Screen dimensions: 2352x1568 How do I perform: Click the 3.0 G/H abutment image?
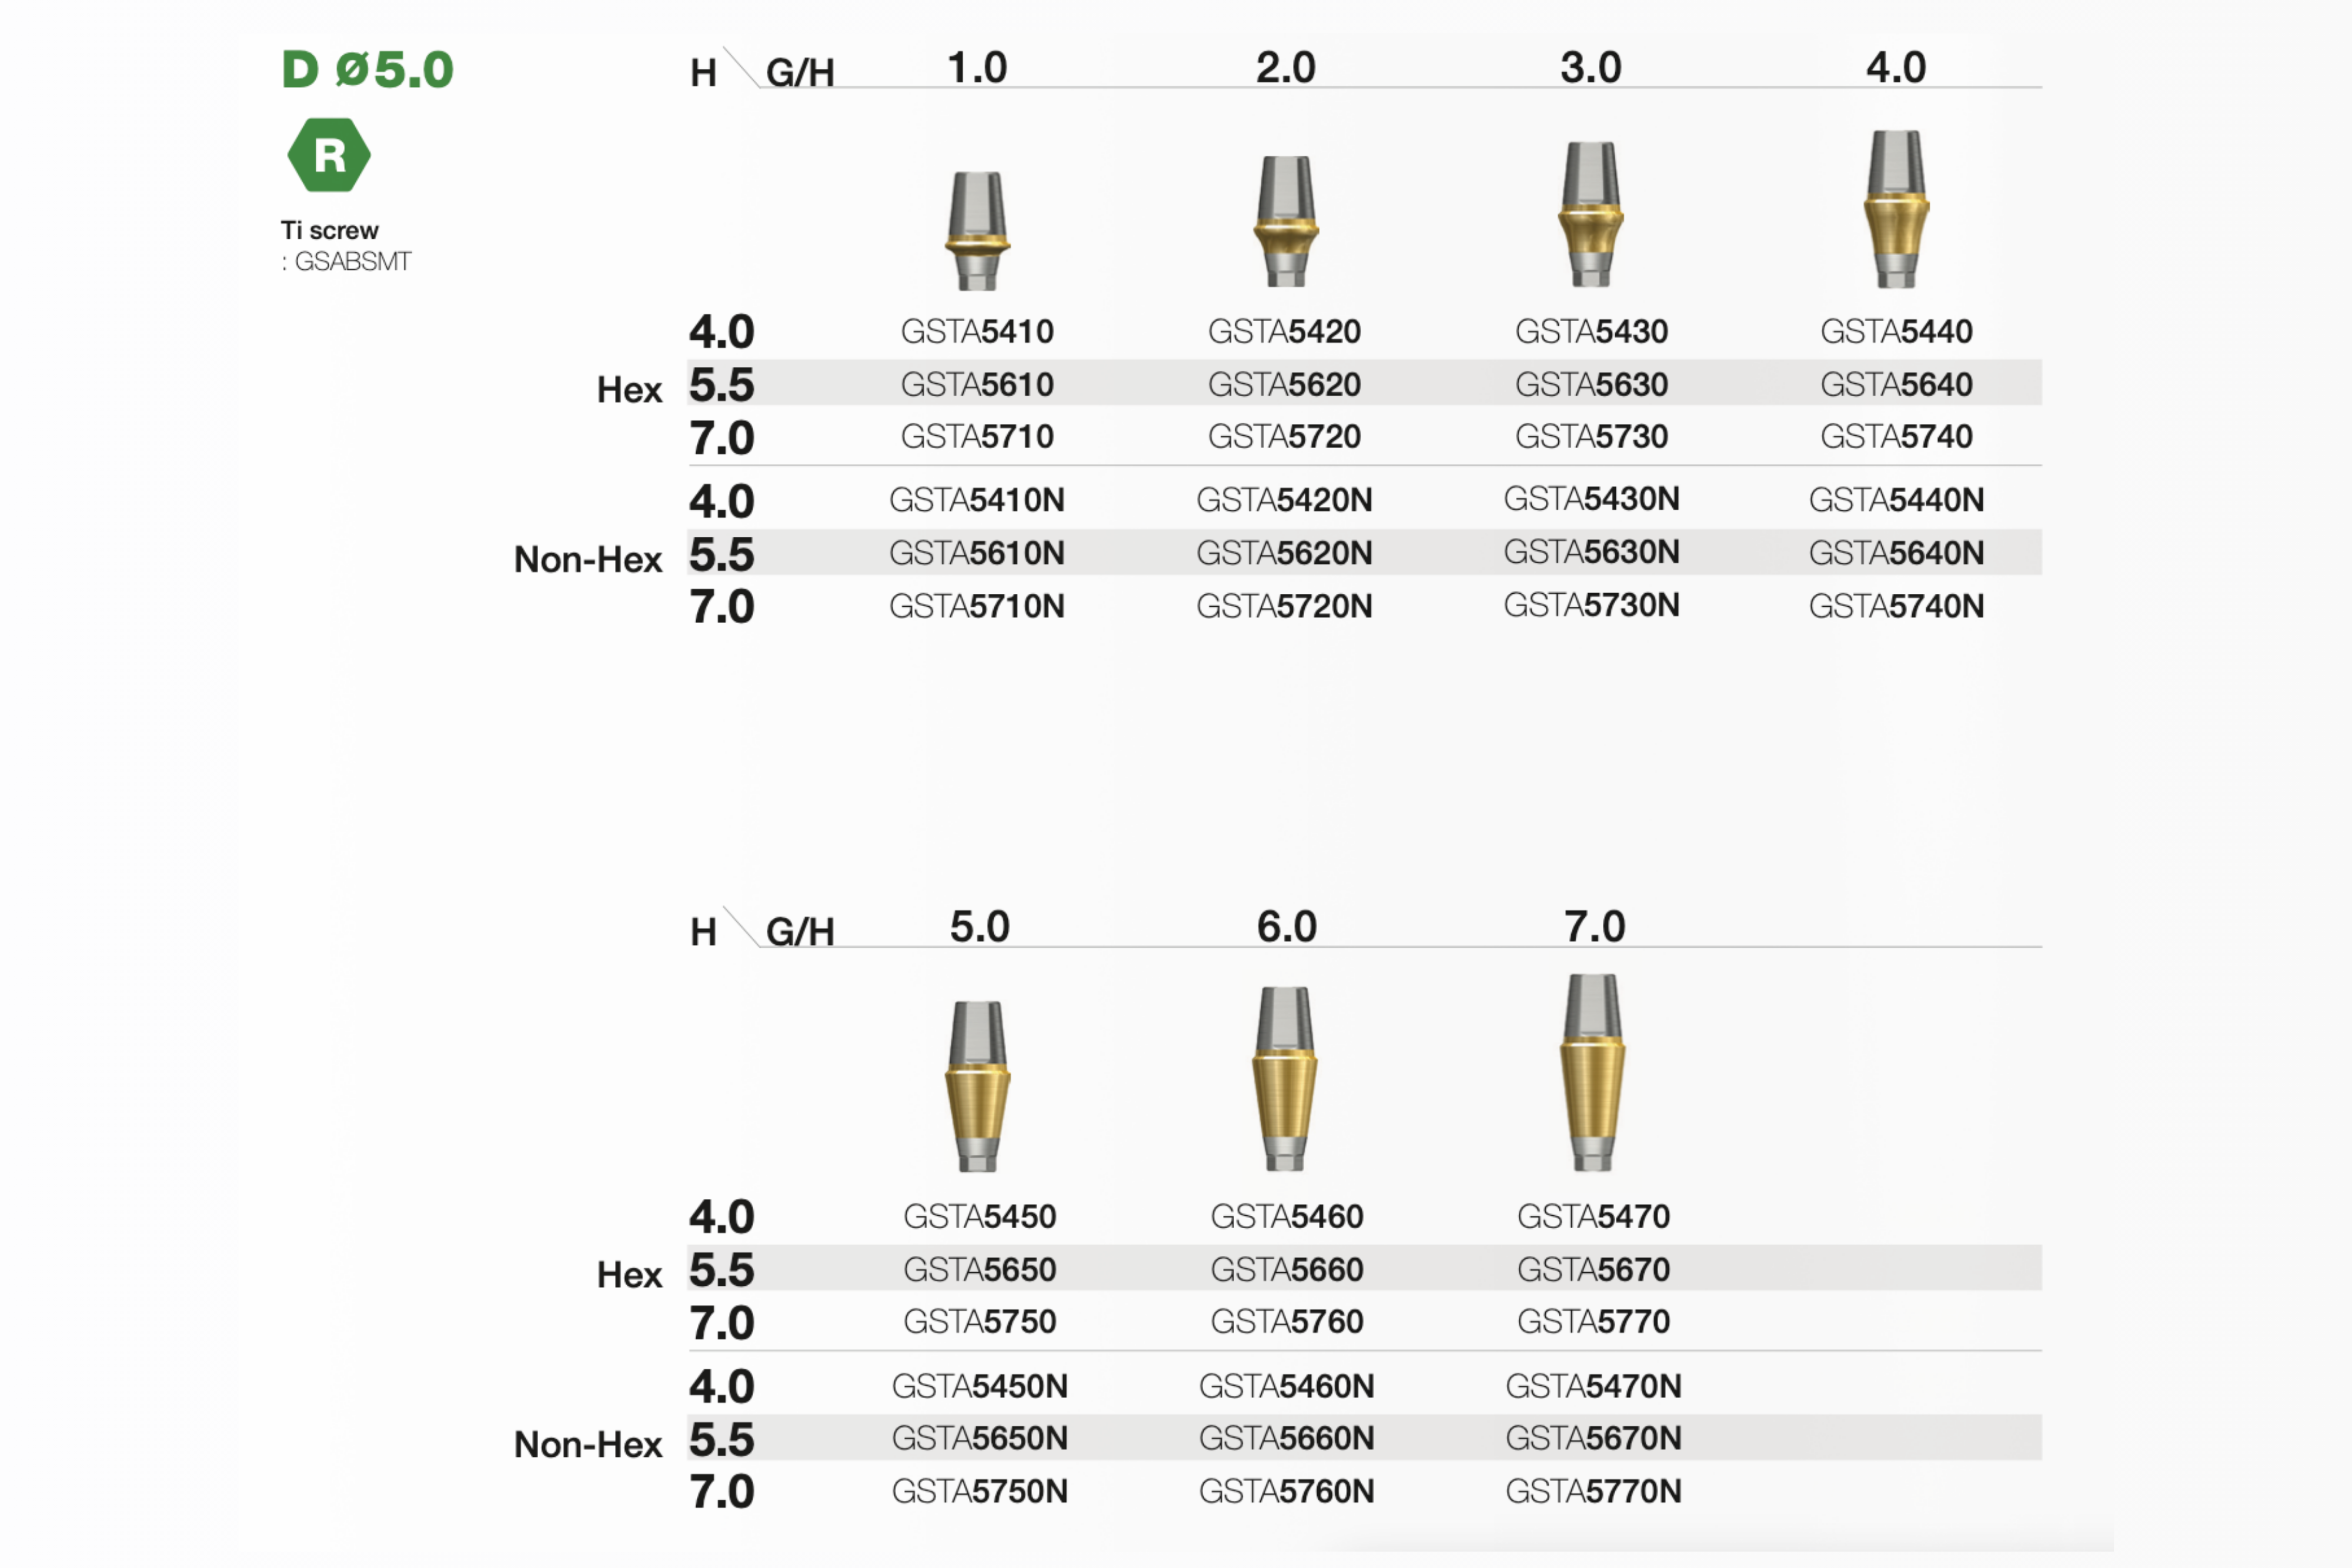point(1590,214)
